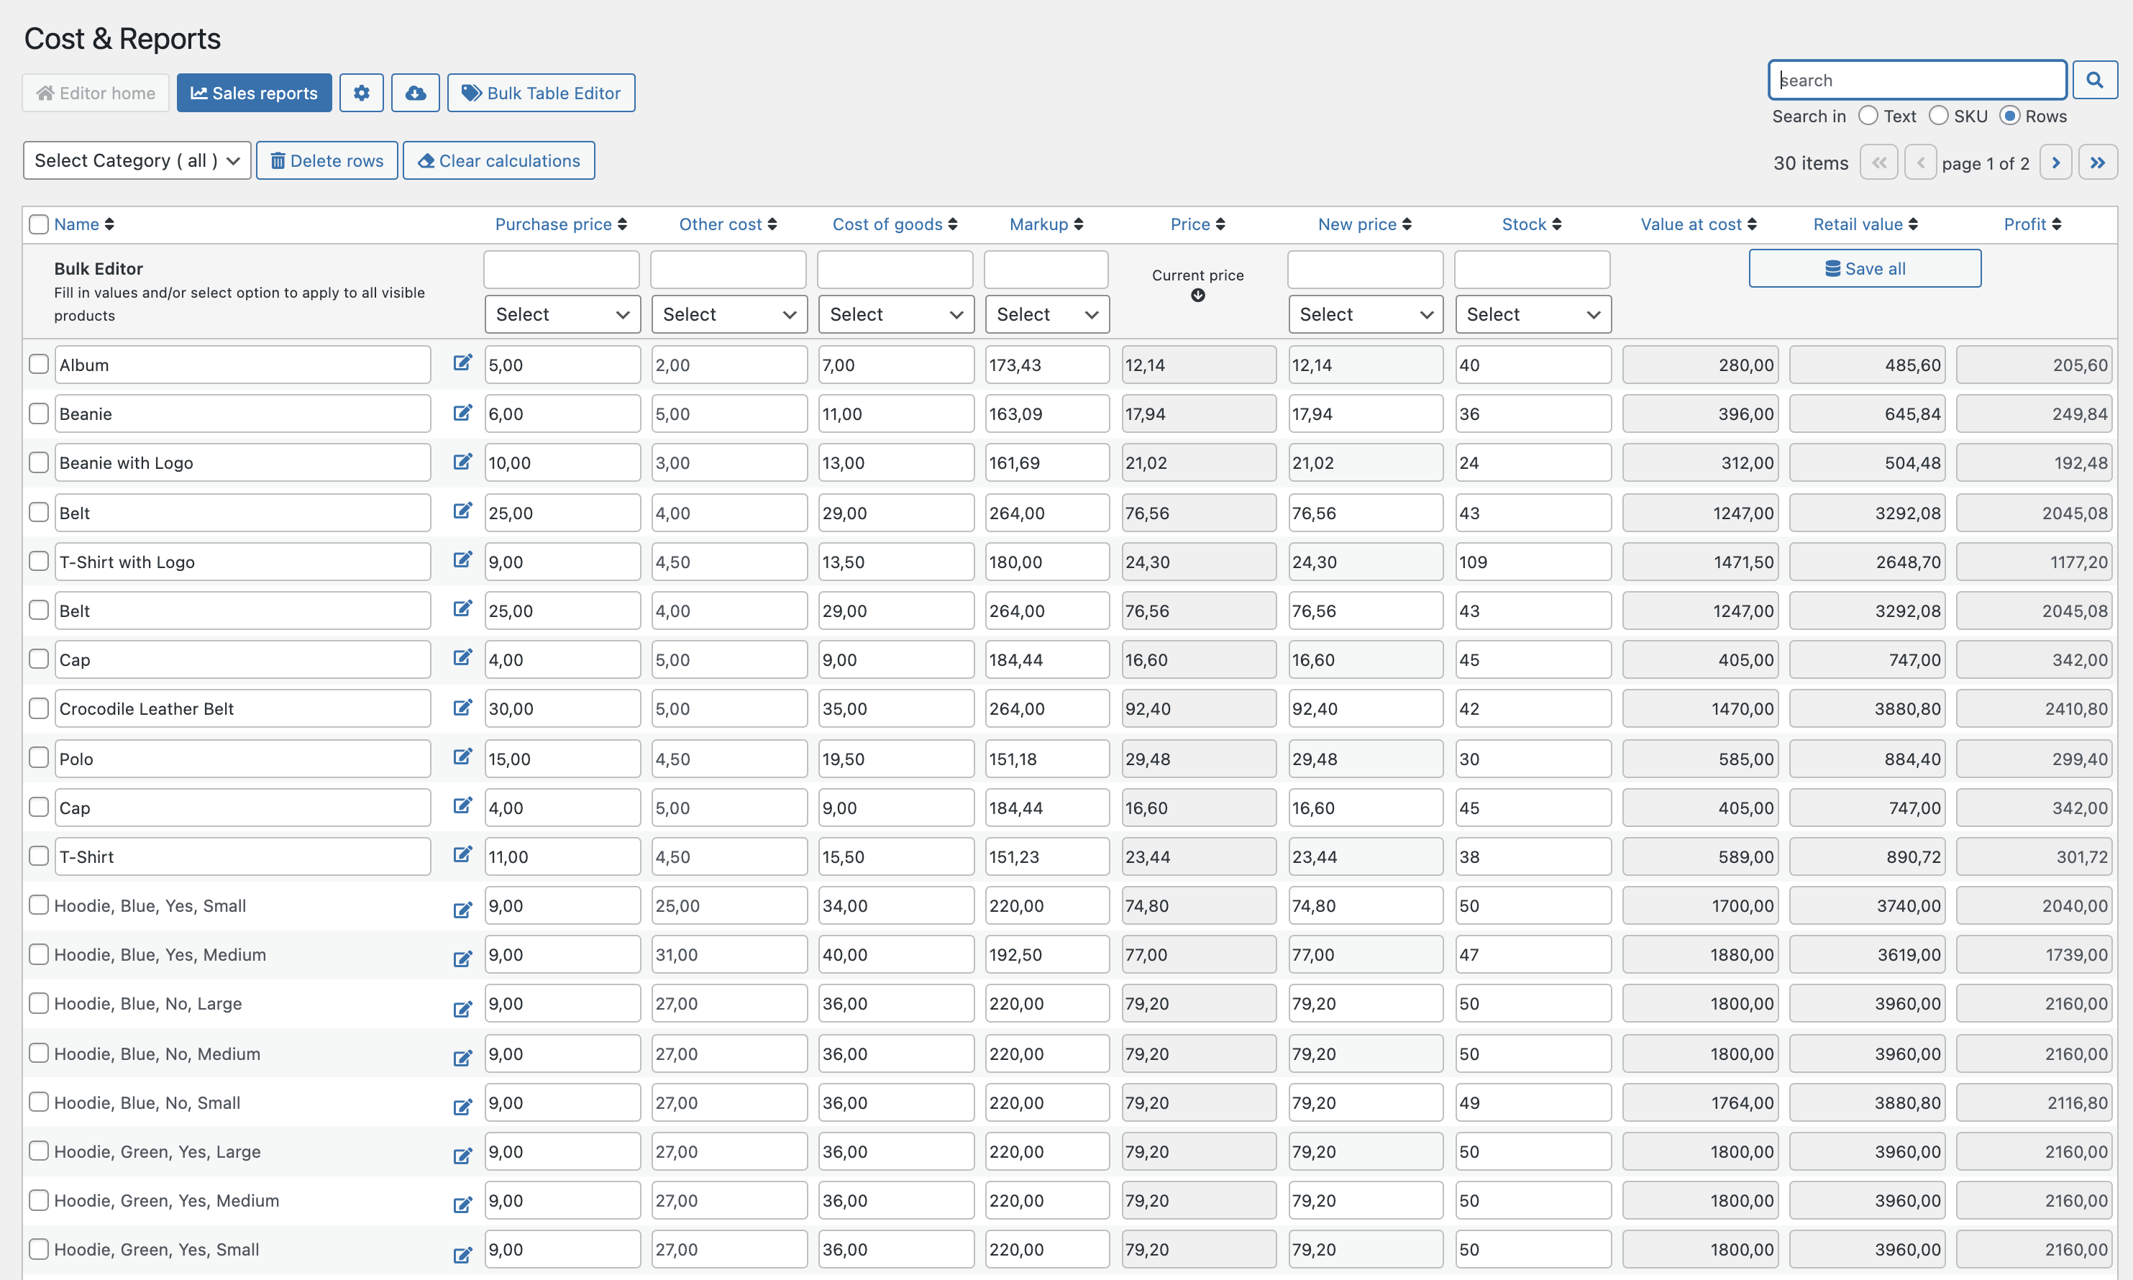The width and height of the screenshot is (2133, 1280).
Task: Click bulk Markup value input
Action: point(1046,270)
